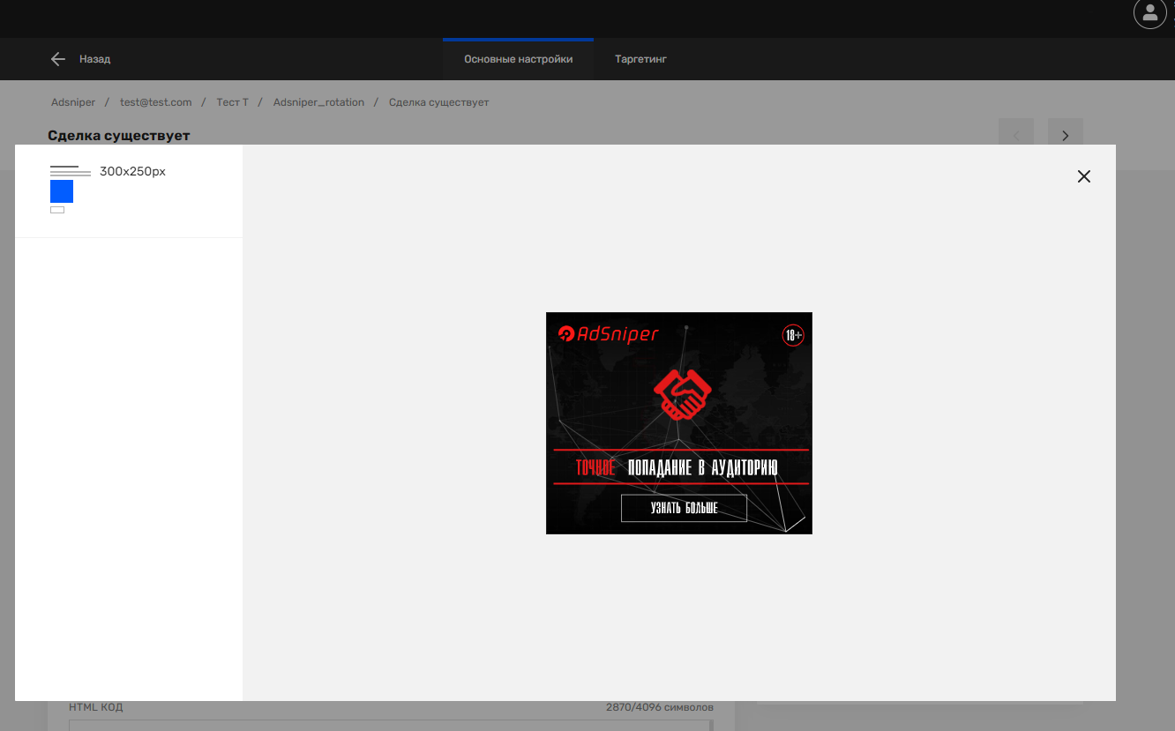Click the back arrow icon

point(58,59)
